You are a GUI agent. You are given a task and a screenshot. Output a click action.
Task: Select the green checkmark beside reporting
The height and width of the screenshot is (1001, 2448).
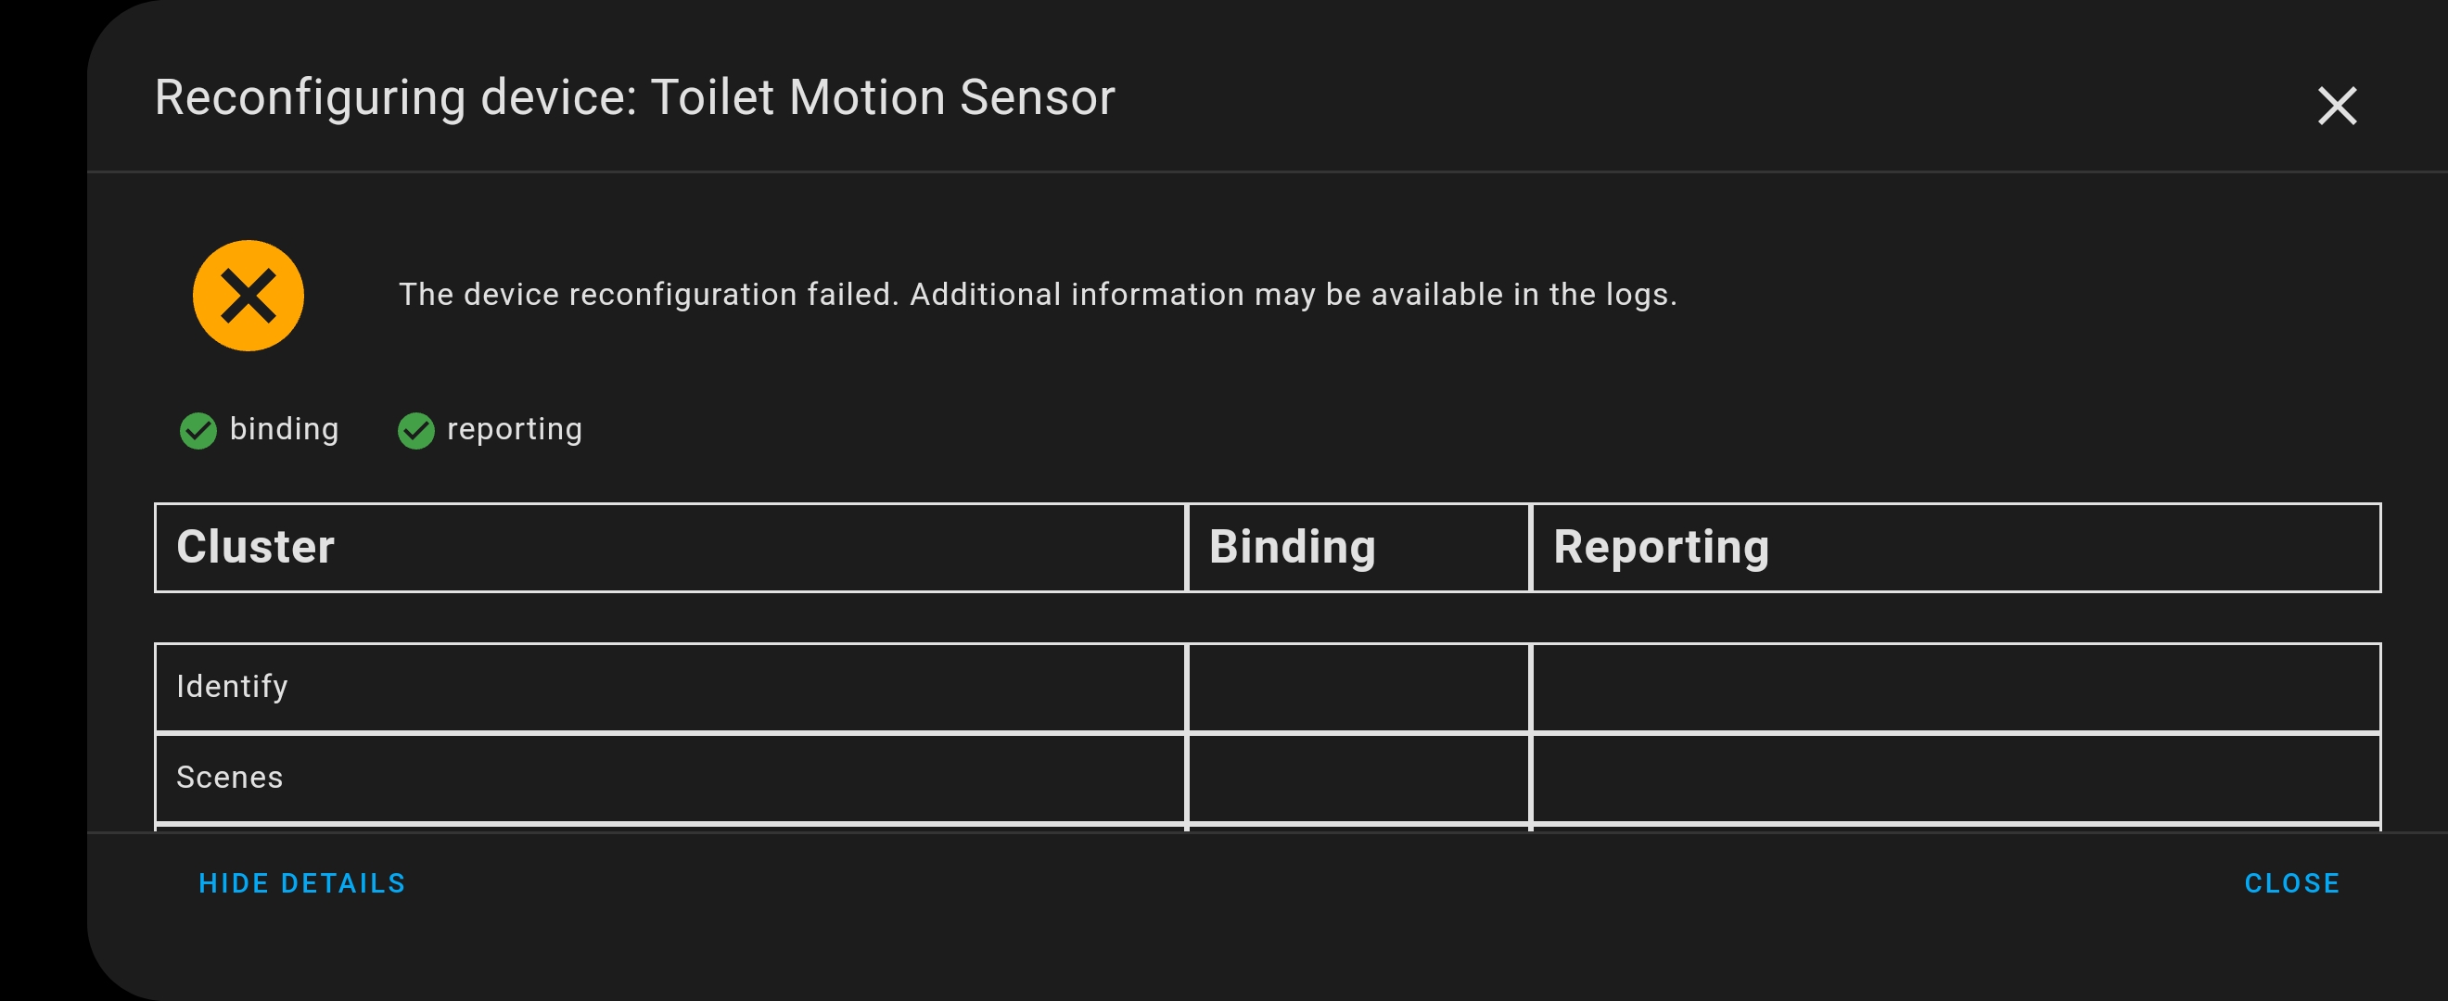418,430
